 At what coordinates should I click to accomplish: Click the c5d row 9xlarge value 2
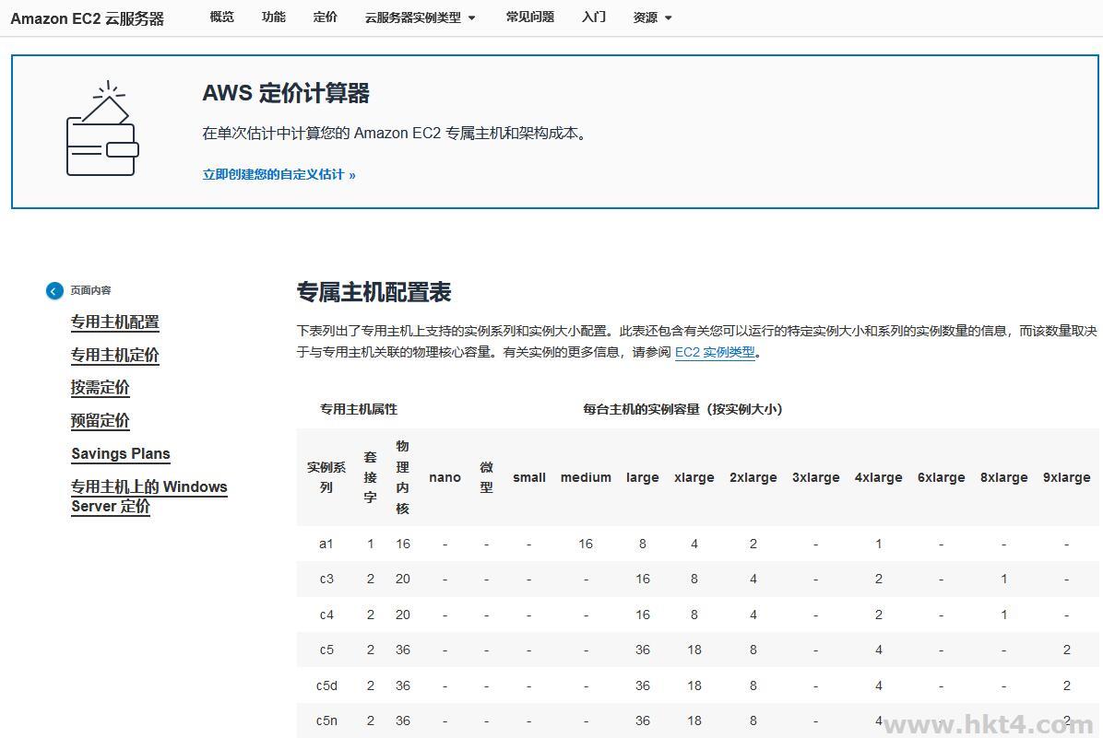[1066, 685]
